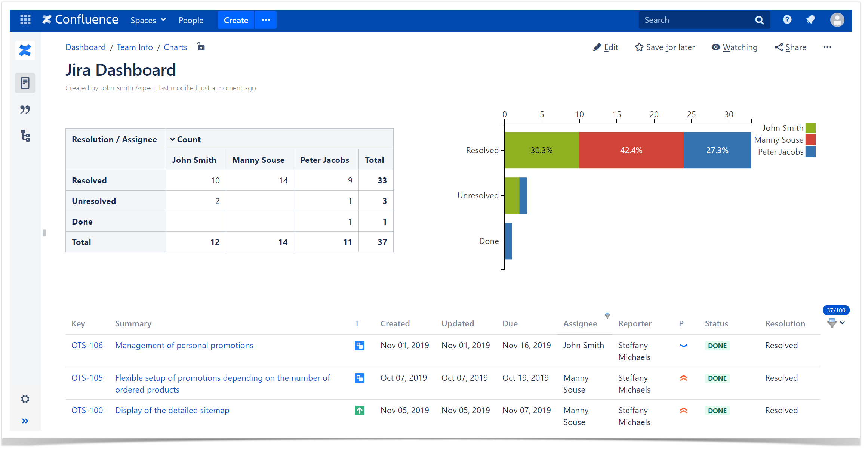The width and height of the screenshot is (865, 449).
Task: Click the Create button
Action: pyautogui.click(x=236, y=20)
